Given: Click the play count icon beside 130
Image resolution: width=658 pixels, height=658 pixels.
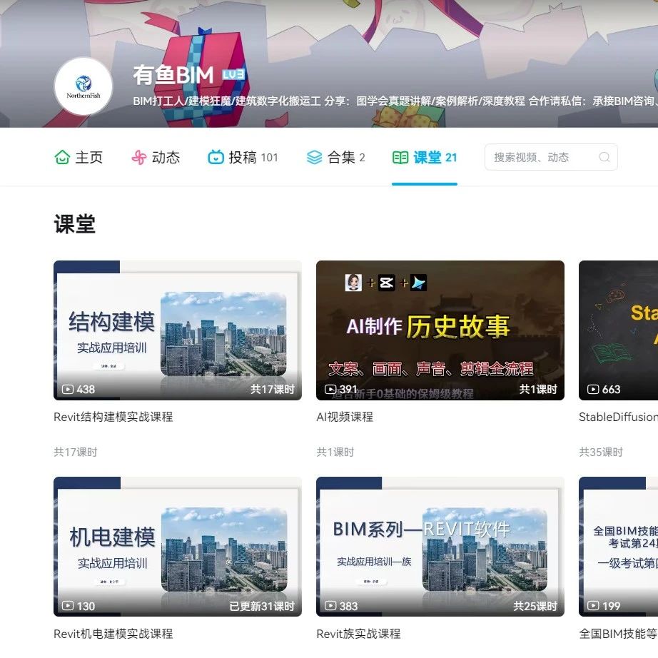Looking at the screenshot, I should coord(68,606).
